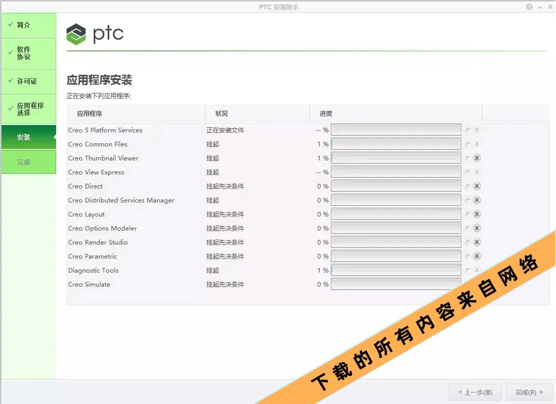The image size is (556, 404).
Task: Select the Creo Common Files row name
Action: 97,144
